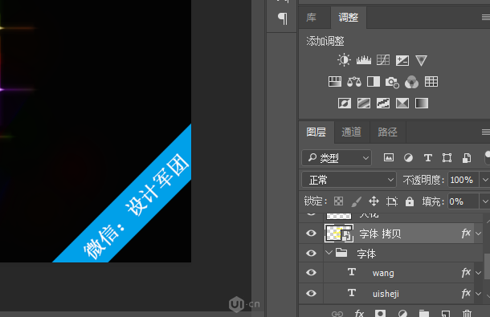Add a Threshold adjustment
Screen dimensions: 490x317
[x=383, y=103]
